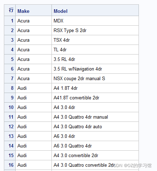
Task: Click the Model column header
Action: (95, 10)
